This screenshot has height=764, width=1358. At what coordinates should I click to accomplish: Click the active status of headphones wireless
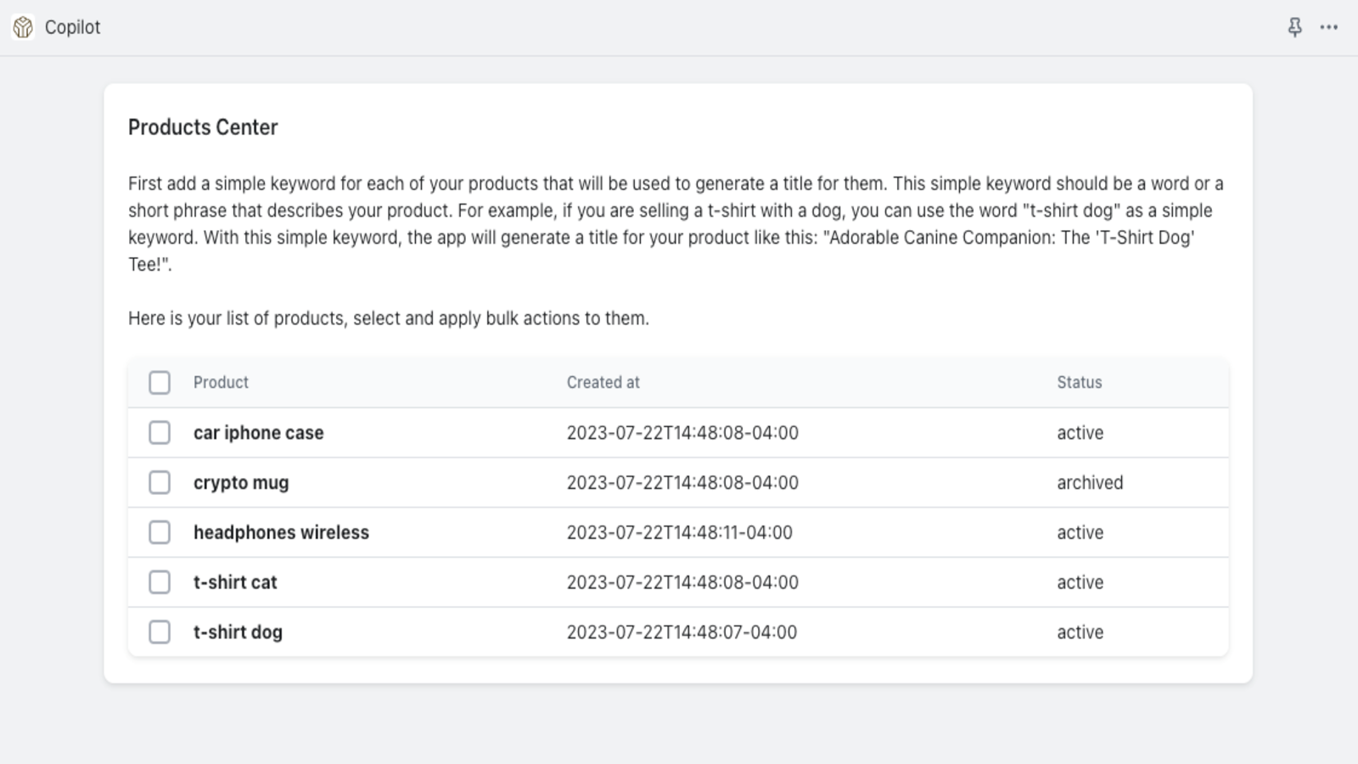pyautogui.click(x=1080, y=533)
